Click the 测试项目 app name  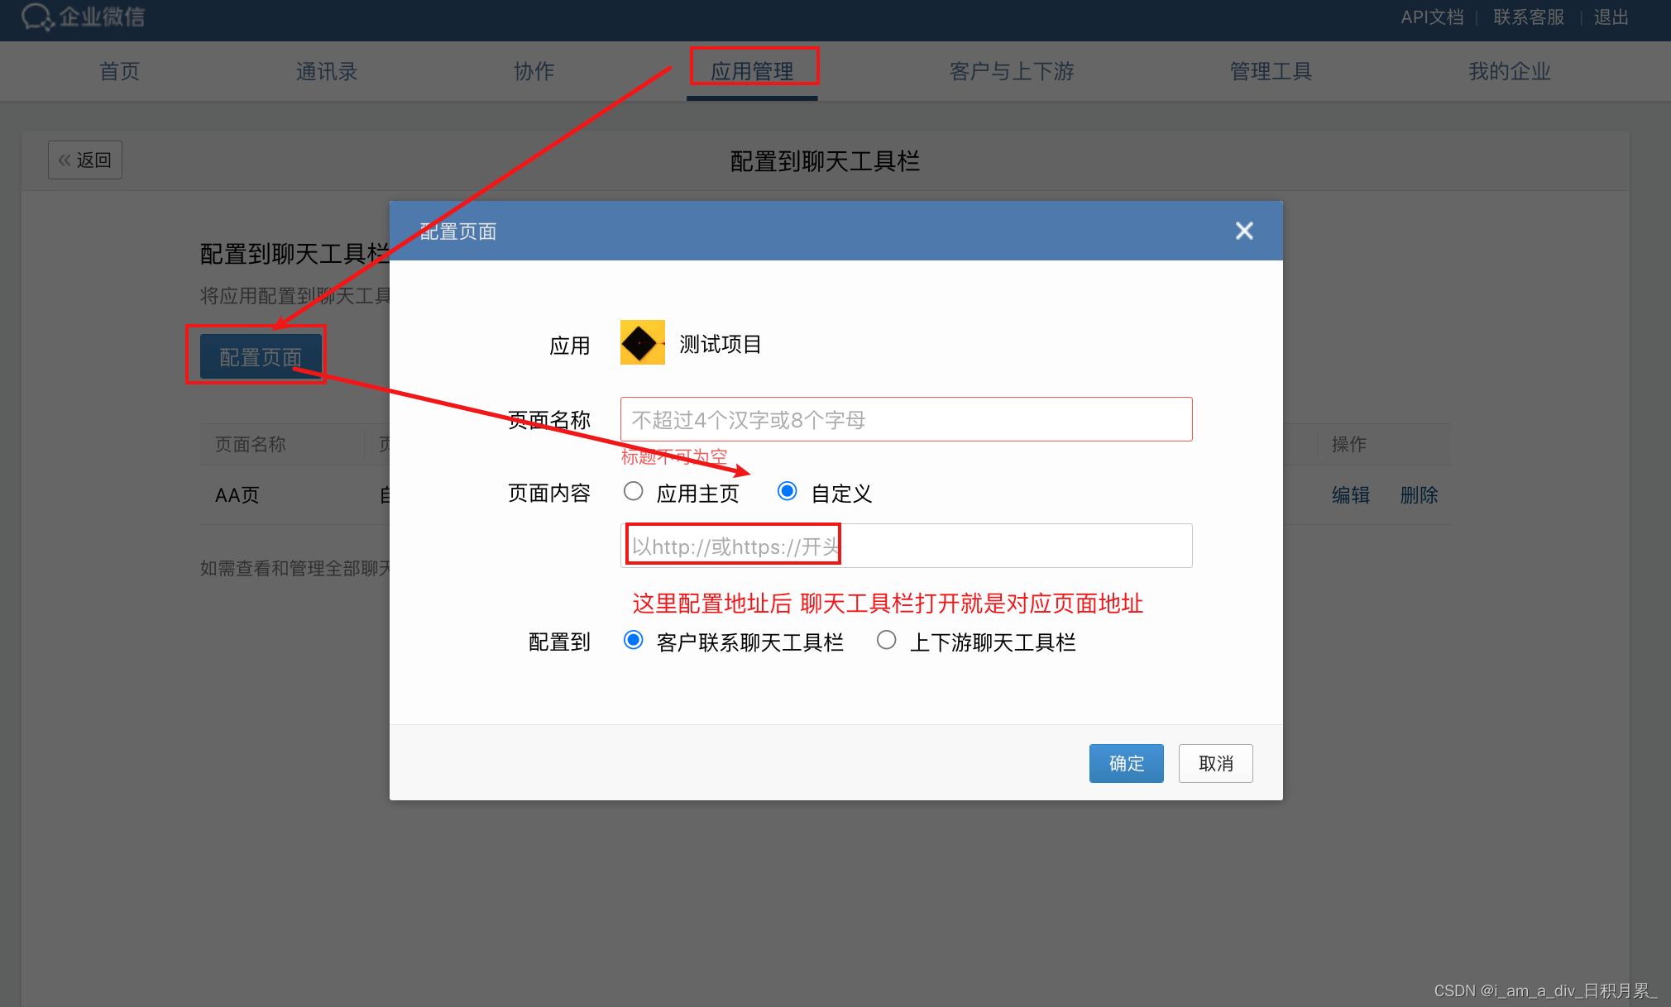point(720,344)
